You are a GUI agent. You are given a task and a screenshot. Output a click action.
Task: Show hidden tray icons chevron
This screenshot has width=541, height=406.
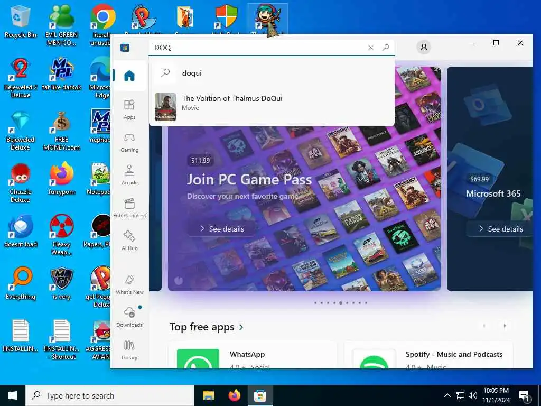[x=447, y=395]
